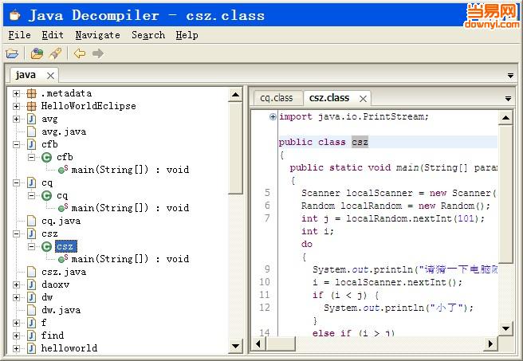Open the Navigate menu
Image resolution: width=523 pixels, height=361 pixels.
98,35
